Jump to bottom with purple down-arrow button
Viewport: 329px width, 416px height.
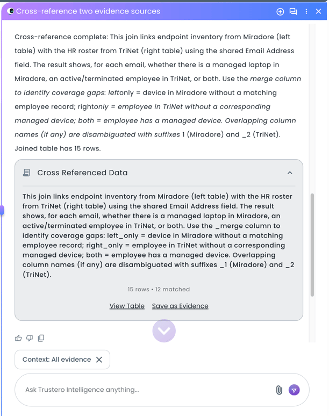tap(164, 331)
